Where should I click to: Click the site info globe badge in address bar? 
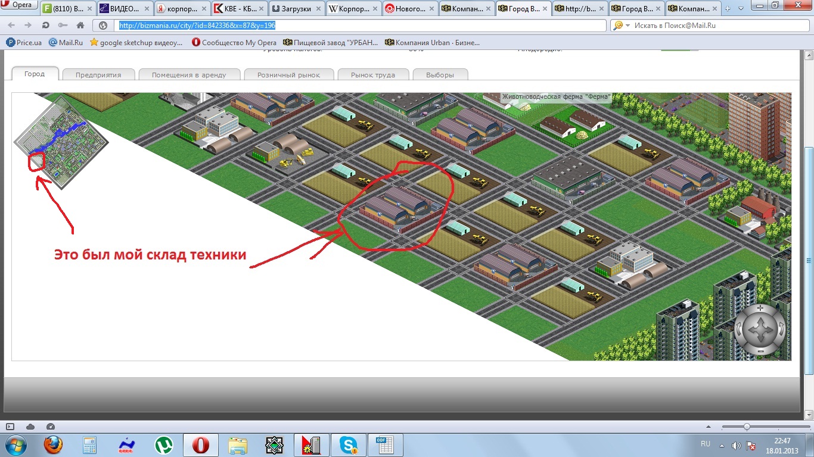[x=103, y=26]
